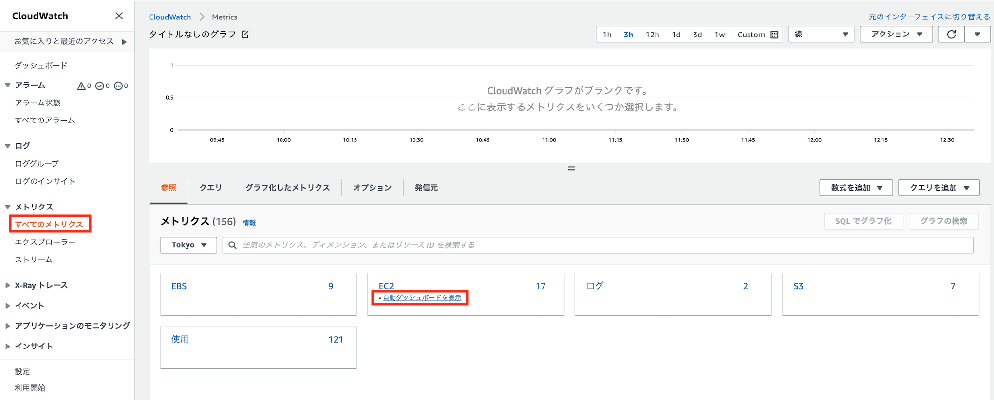Image resolution: width=994 pixels, height=400 pixels.
Task: Select the 3h time range
Action: click(x=628, y=35)
